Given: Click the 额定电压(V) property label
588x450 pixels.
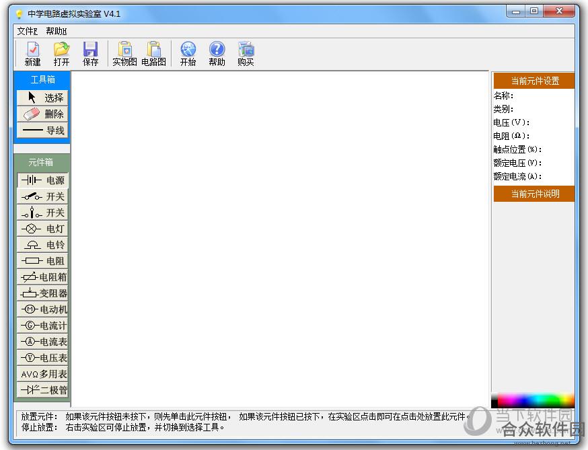Looking at the screenshot, I should point(517,163).
